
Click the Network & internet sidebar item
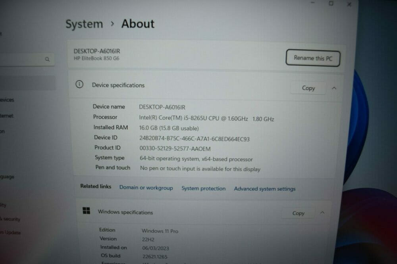7,116
